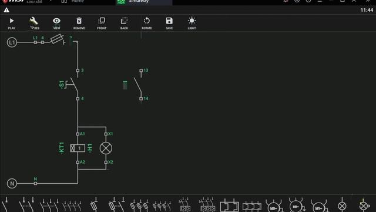Open the notification bell in the title bar

coord(286,1)
